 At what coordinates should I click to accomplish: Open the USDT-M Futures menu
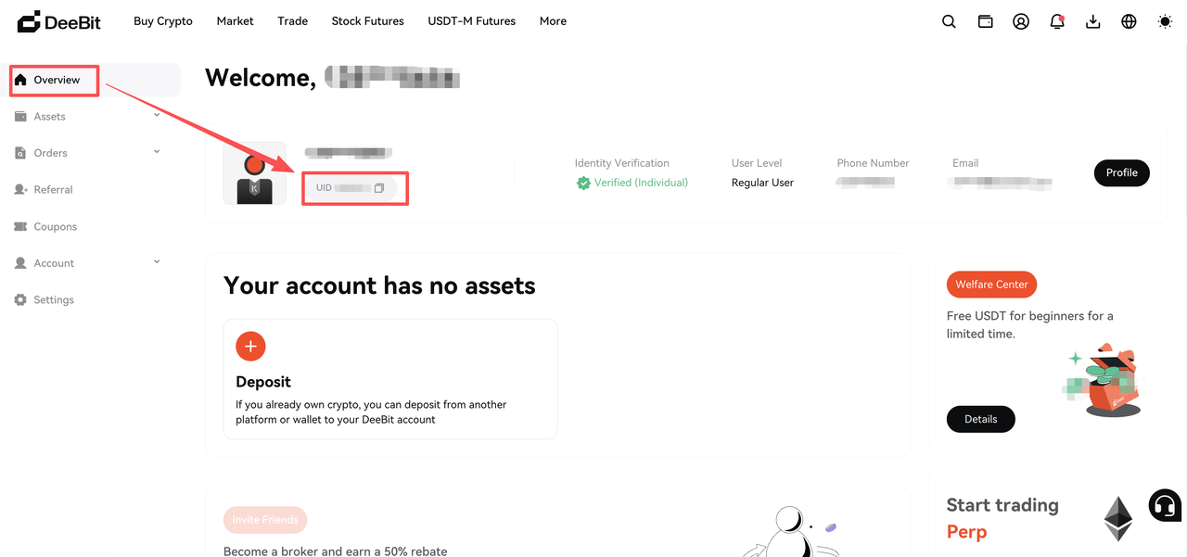point(471,21)
